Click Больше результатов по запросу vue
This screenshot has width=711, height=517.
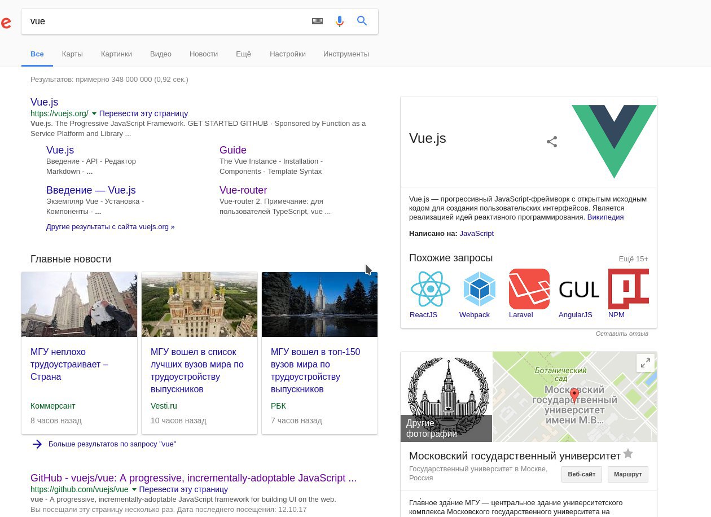click(x=112, y=444)
